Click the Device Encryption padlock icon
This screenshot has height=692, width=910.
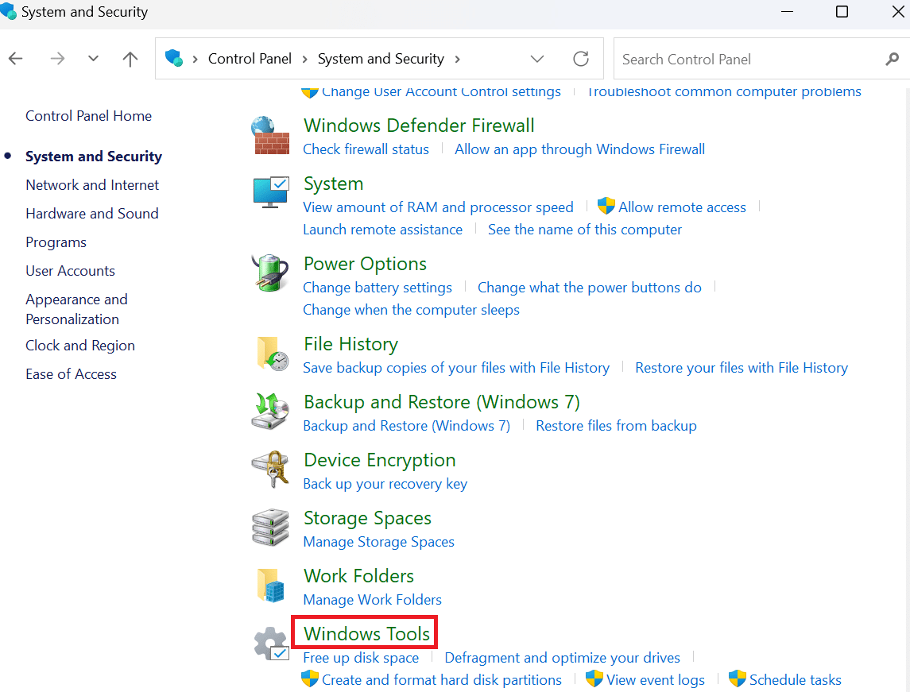point(270,469)
